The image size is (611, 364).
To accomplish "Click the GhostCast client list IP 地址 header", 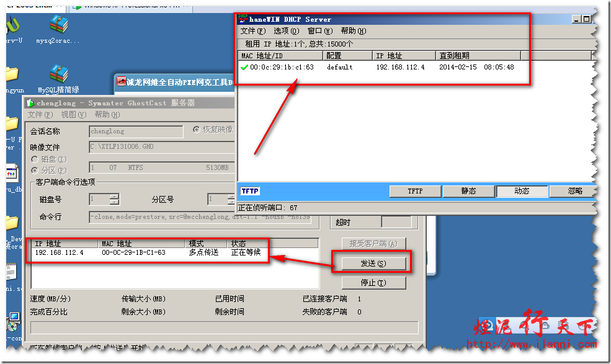I will click(x=65, y=244).
